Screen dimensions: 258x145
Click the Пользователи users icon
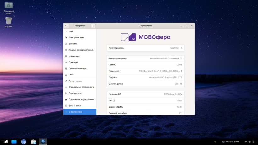66,93
